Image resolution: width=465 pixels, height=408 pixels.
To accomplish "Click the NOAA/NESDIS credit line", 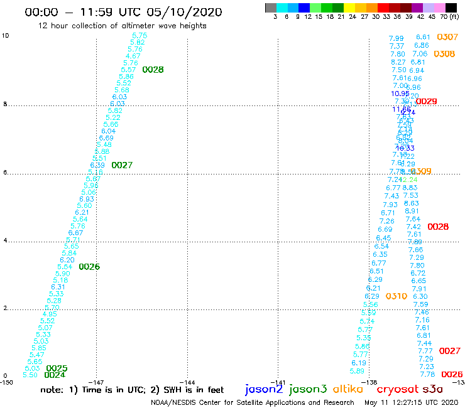I will coord(253,402).
